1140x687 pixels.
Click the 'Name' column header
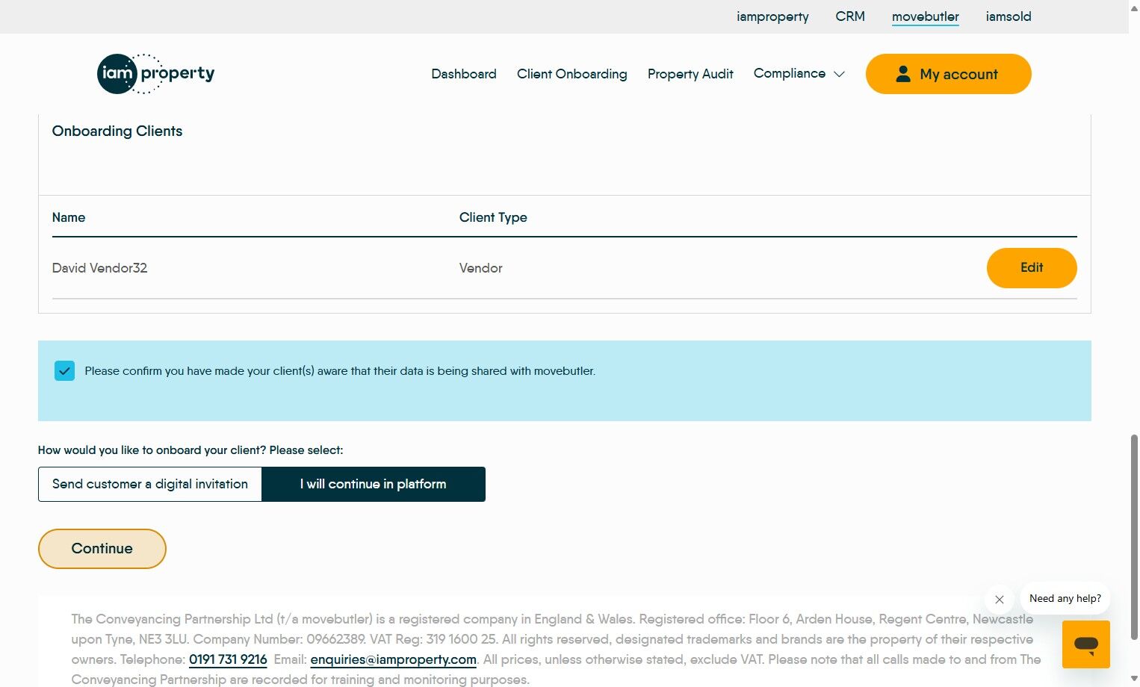point(69,217)
